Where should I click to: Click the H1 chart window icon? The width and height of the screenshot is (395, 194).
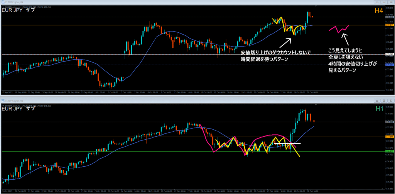click(x=3, y=100)
